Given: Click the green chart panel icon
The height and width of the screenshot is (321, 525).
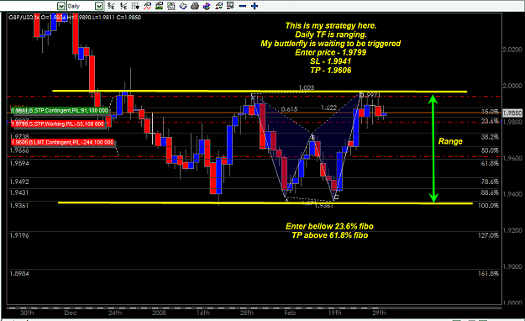Looking at the screenshot, I should (159, 6).
